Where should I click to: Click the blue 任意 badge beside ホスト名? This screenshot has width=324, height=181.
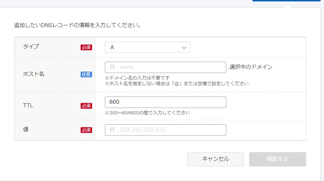coord(86,74)
